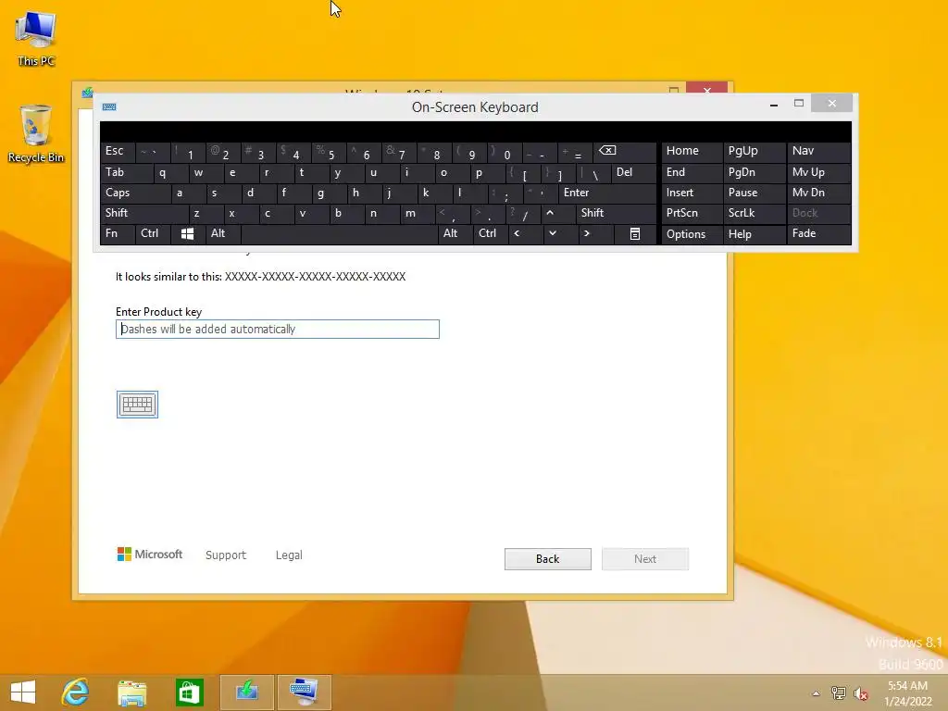Click the on-screen keyboard button in the setup window

coord(137,404)
